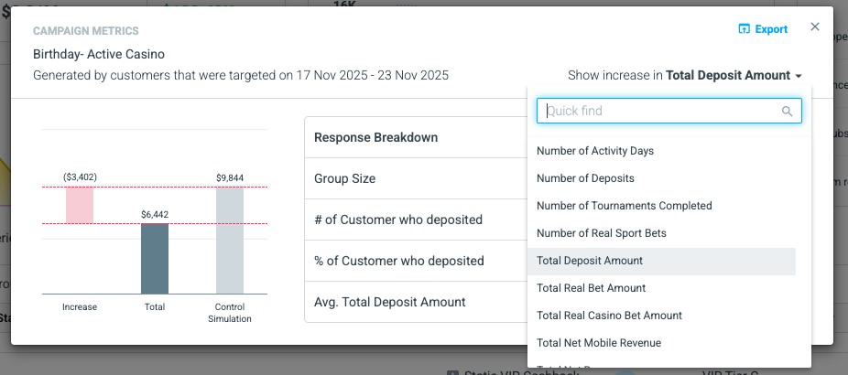Choose Number of Tournaments Completed
The height and width of the screenshot is (375, 848).
661,206
